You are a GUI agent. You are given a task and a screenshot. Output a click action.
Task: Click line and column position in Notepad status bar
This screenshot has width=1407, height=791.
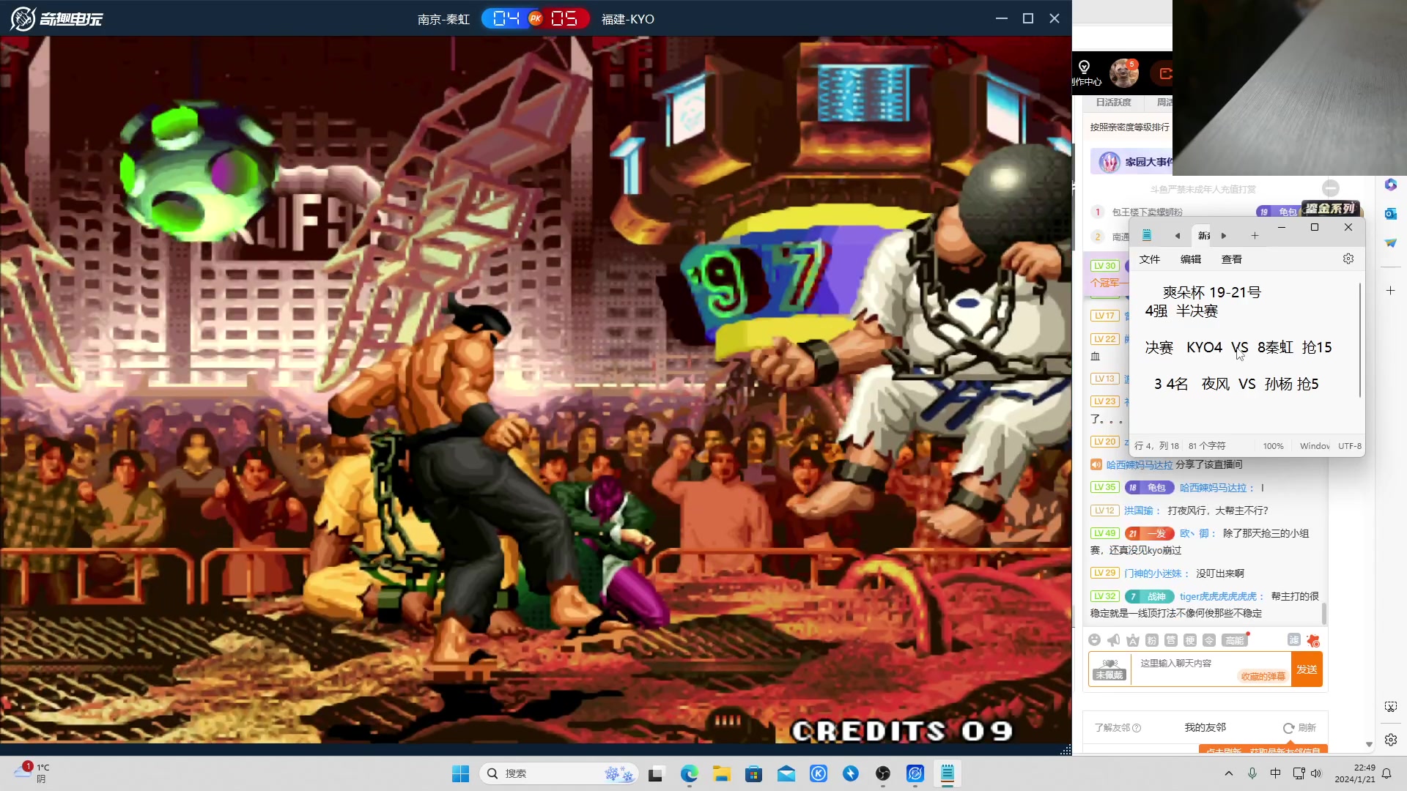tap(1157, 446)
